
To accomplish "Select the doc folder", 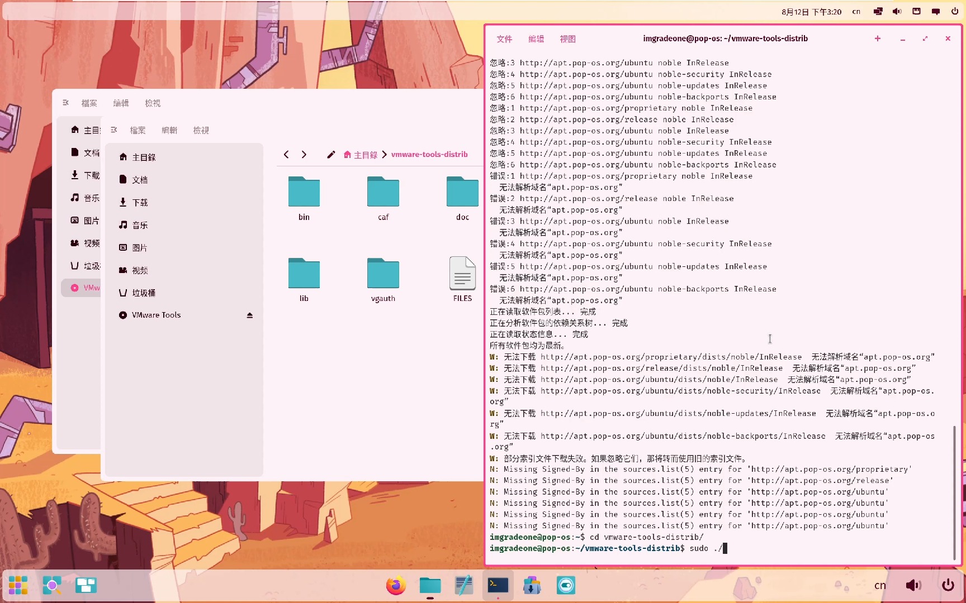I will 462,199.
